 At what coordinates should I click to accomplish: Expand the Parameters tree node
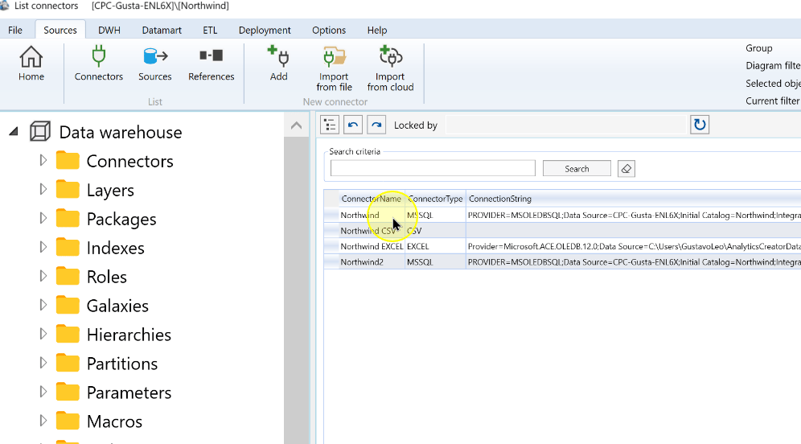[43, 392]
